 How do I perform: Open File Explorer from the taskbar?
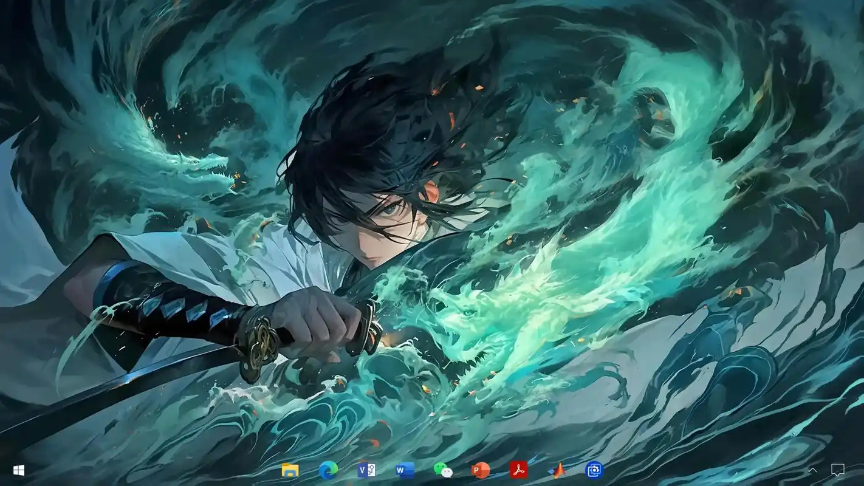click(x=290, y=470)
